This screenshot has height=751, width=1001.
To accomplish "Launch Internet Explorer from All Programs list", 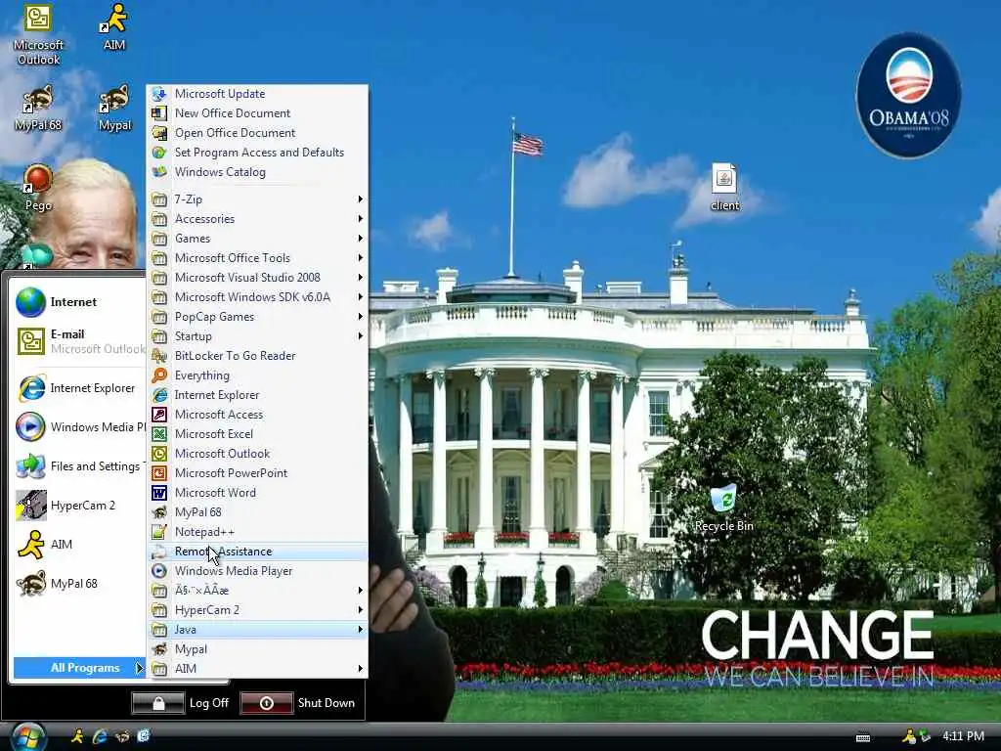I will (x=258, y=395).
